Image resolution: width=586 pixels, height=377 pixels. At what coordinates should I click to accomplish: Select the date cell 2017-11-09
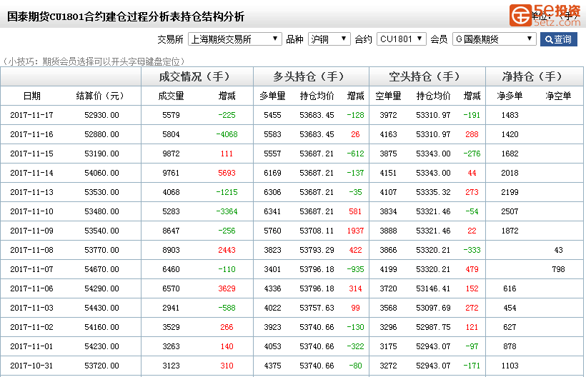[31, 231]
